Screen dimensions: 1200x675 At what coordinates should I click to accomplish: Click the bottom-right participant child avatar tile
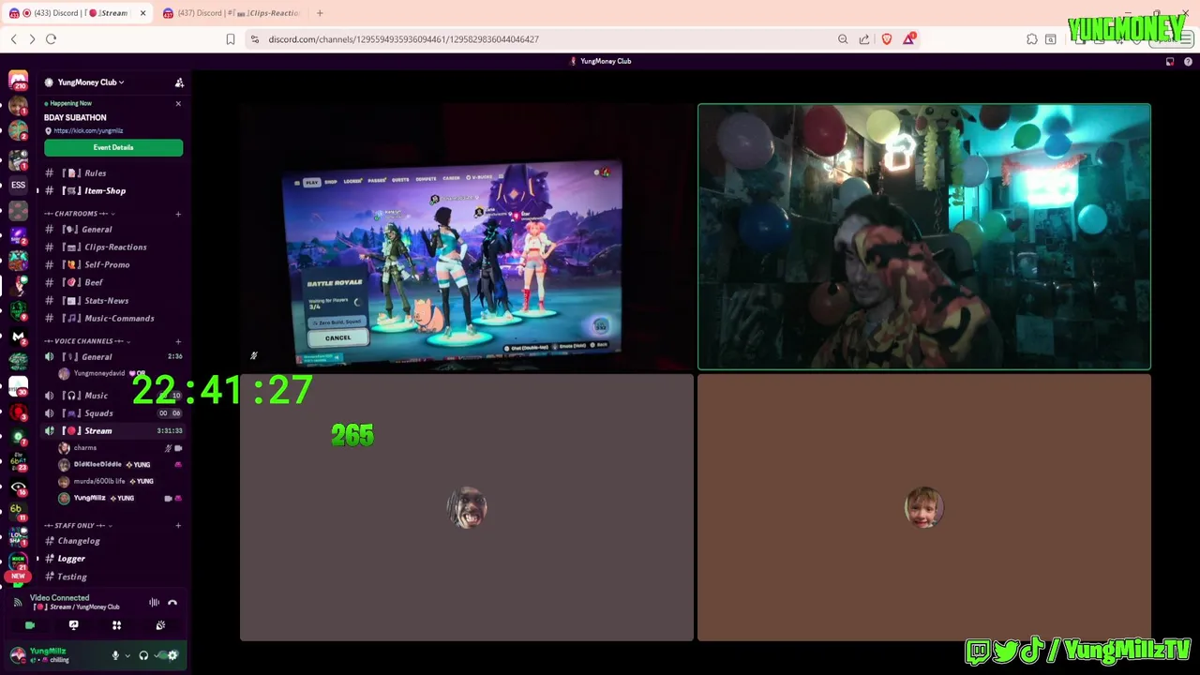[923, 508]
